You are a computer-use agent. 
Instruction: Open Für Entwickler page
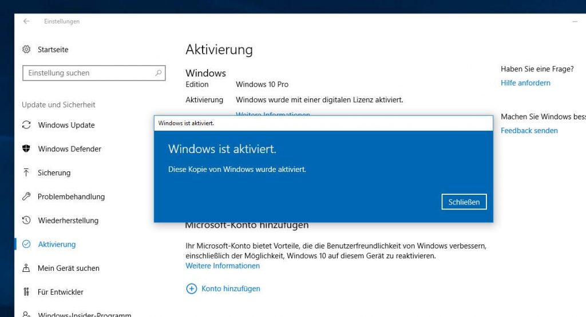tap(61, 292)
